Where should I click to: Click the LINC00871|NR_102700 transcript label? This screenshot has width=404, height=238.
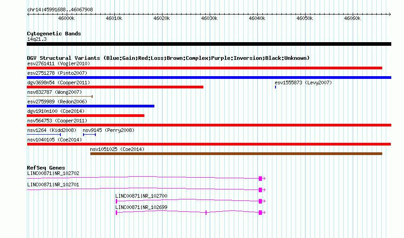coord(141,196)
